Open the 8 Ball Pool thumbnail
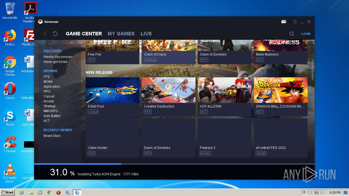 (112, 90)
